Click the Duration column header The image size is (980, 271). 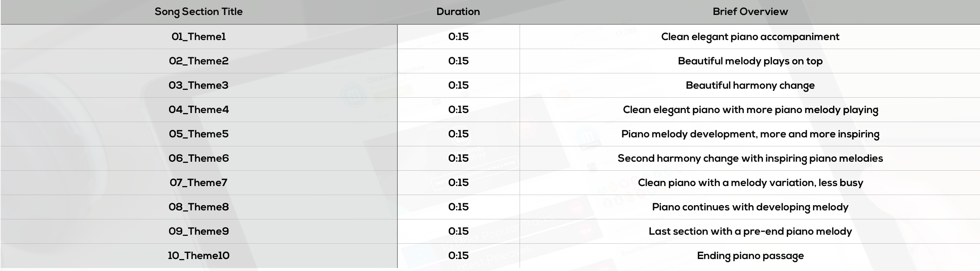[458, 11]
